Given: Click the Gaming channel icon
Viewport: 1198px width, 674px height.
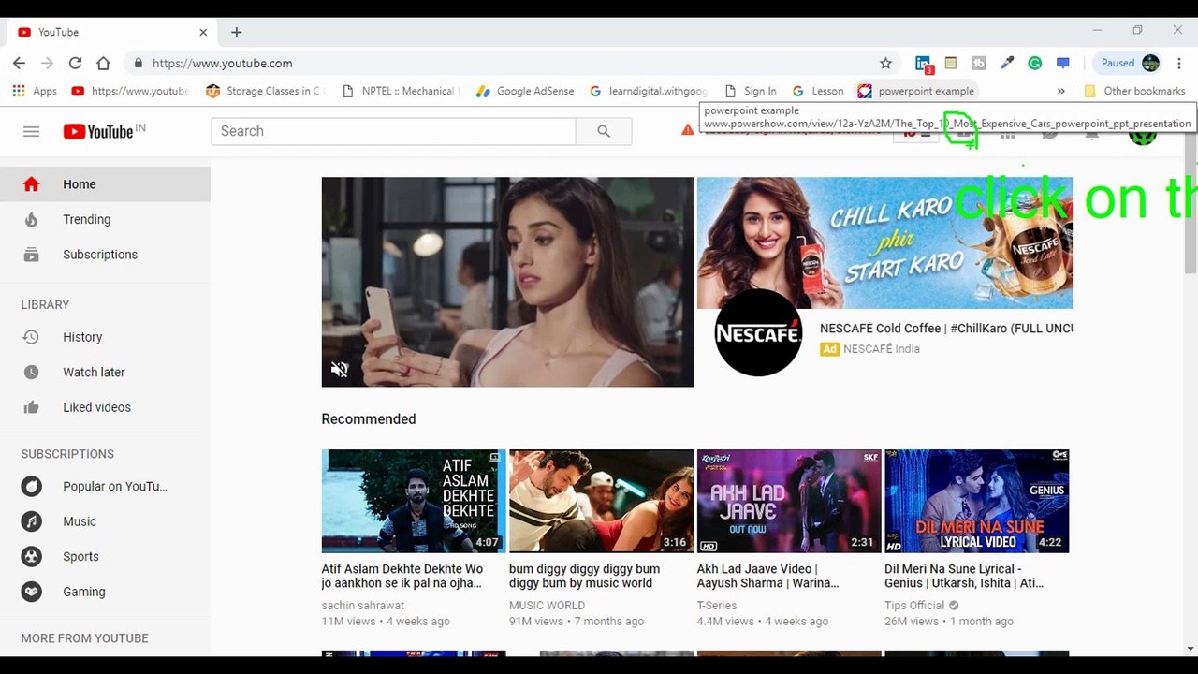Looking at the screenshot, I should pyautogui.click(x=32, y=592).
